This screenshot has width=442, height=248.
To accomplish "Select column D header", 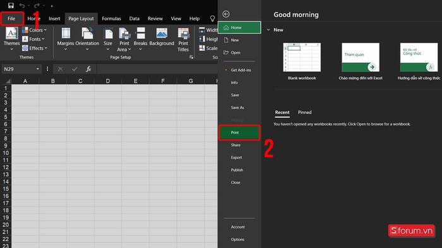I will pyautogui.click(x=108, y=81).
